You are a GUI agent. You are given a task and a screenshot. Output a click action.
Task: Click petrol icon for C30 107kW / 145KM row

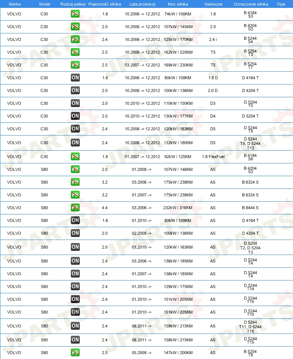(75, 27)
